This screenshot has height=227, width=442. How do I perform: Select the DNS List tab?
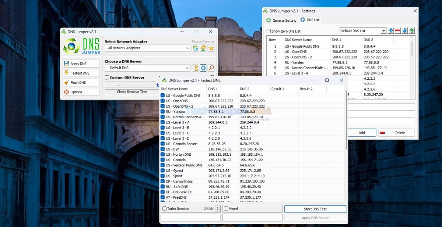[310, 20]
